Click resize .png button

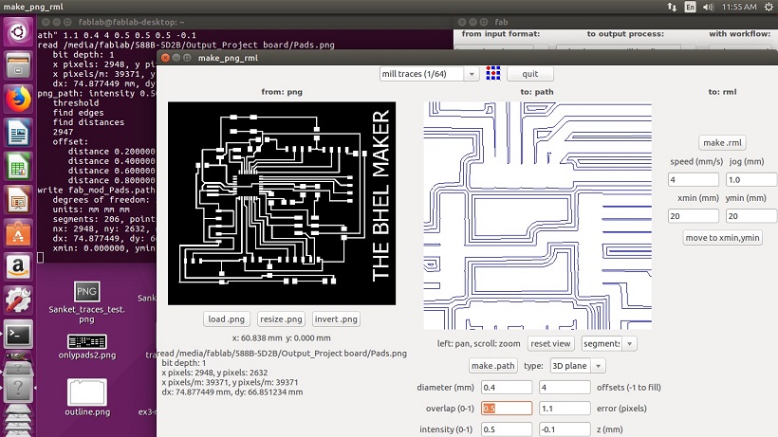pyautogui.click(x=281, y=319)
